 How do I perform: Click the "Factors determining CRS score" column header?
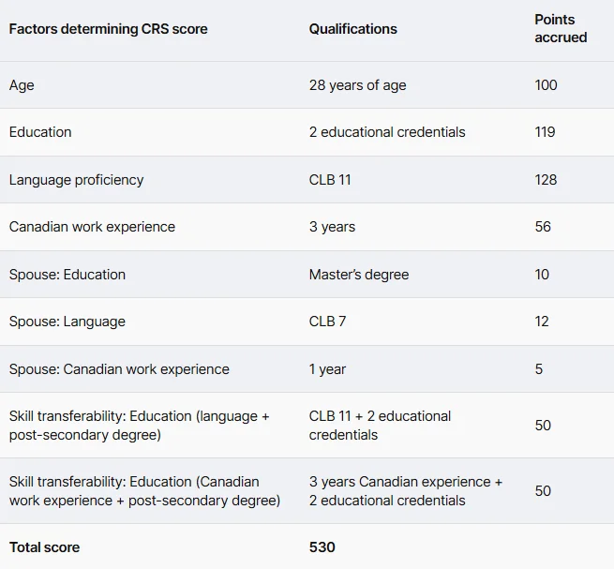(109, 29)
